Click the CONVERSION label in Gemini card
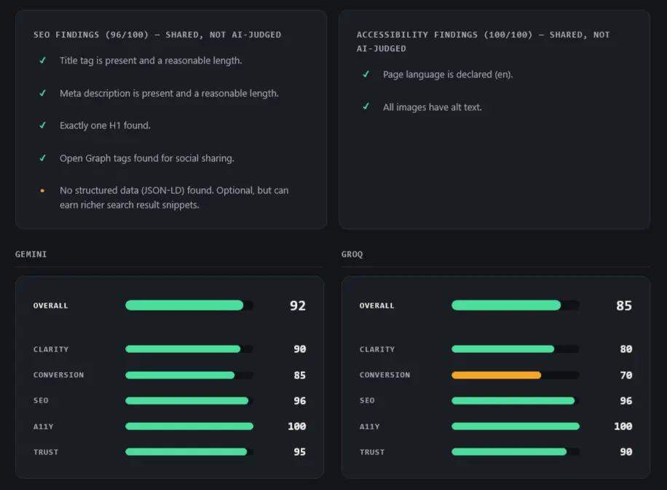Image resolution: width=667 pixels, height=490 pixels. (x=59, y=375)
